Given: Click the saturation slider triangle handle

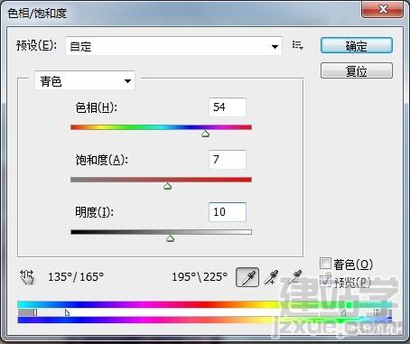Looking at the screenshot, I should pos(168,186).
